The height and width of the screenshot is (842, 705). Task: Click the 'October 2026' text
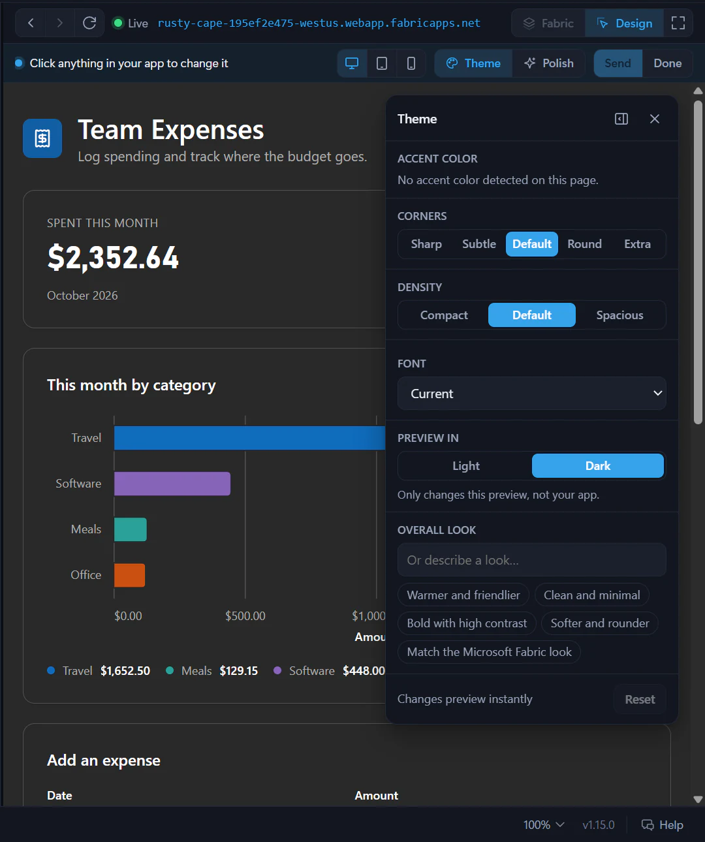pos(82,296)
